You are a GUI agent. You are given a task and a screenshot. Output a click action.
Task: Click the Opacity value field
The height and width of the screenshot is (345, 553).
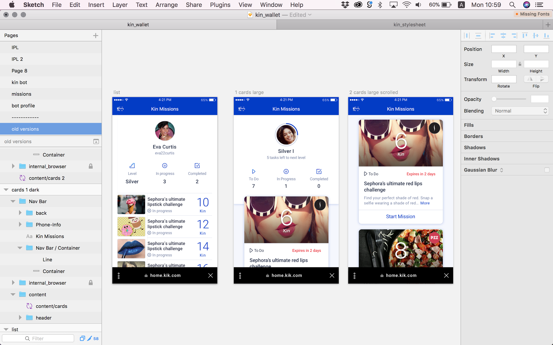click(540, 99)
